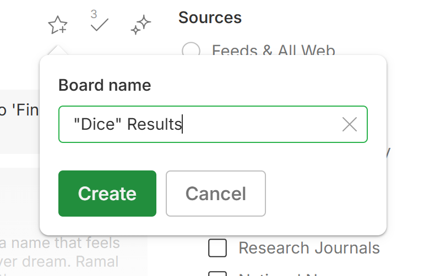The image size is (435, 276).
Task: Click the unread count 3 above the checkmark
Action: 94,13
